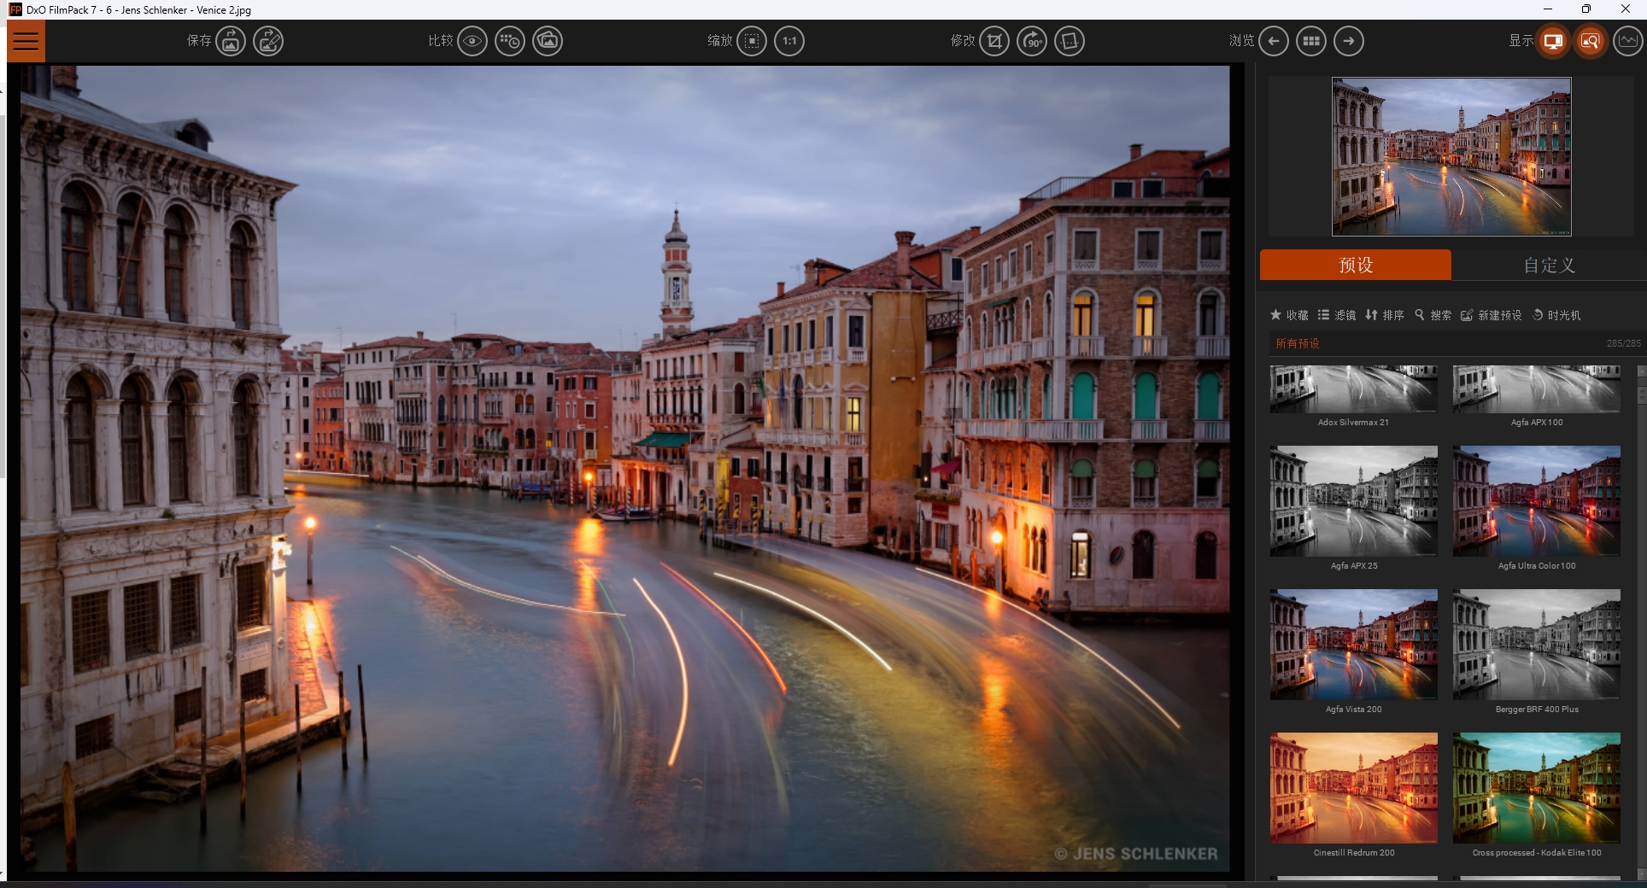
Task: Click the compare snapshot history icon
Action: click(510, 41)
